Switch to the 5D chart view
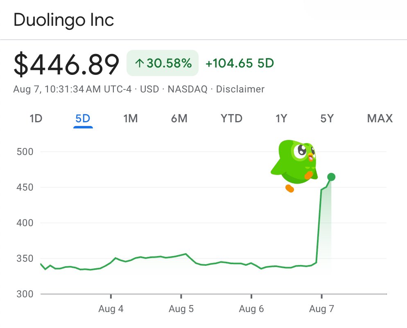Image resolution: width=407 pixels, height=328 pixels. [x=83, y=119]
